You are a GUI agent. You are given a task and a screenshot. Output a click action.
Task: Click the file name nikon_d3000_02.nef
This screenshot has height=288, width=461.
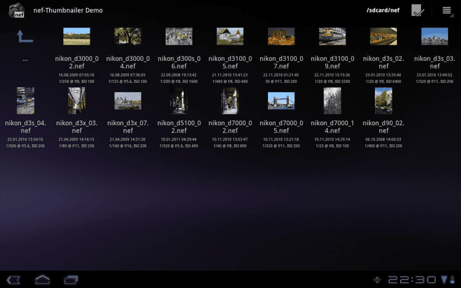click(x=77, y=62)
